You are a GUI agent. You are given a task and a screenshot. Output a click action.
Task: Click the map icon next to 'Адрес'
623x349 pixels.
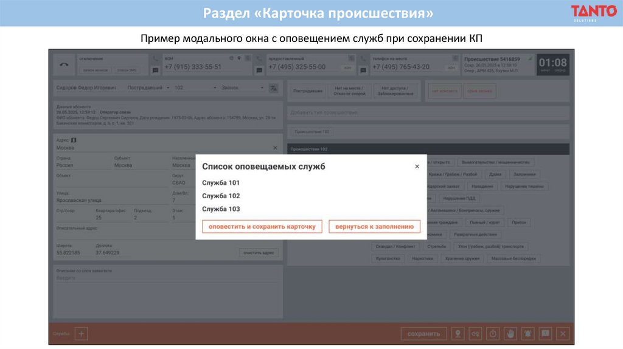[74, 140]
